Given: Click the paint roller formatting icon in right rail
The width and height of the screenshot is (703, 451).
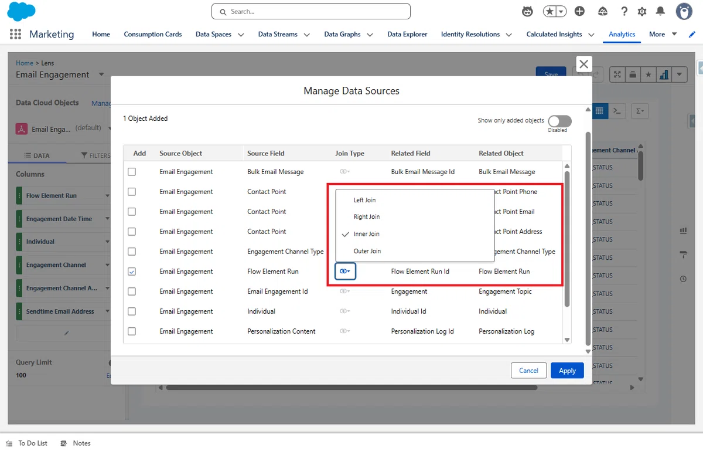Looking at the screenshot, I should [x=683, y=255].
